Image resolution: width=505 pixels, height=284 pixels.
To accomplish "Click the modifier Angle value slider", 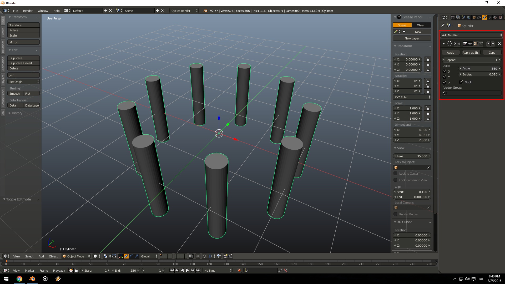I will click(480, 68).
